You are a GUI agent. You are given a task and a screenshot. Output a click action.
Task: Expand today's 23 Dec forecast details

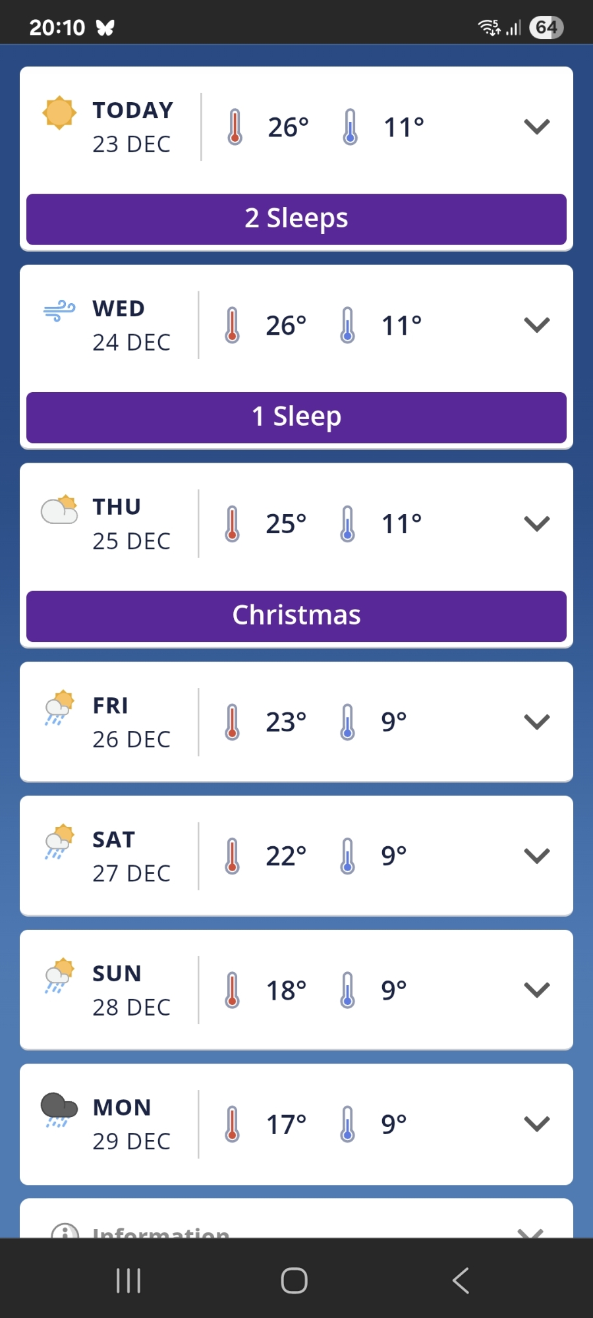click(536, 127)
